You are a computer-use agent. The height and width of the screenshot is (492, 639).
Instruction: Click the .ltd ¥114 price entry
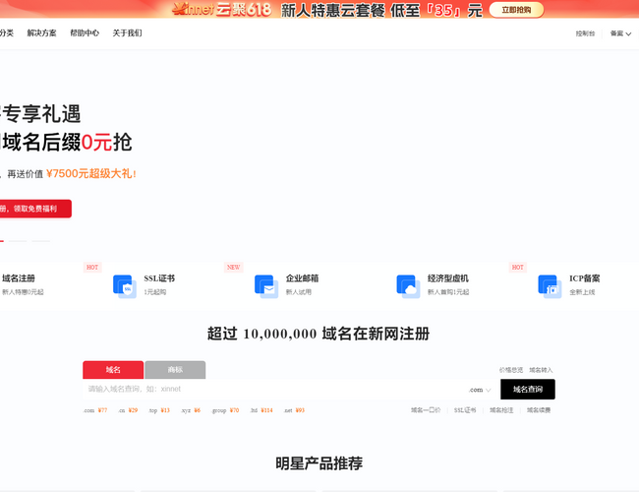(261, 410)
